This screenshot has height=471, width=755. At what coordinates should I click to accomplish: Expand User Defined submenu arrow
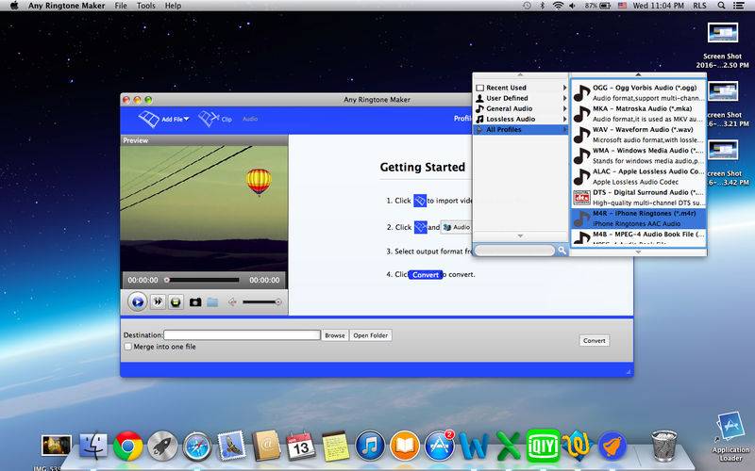click(x=564, y=98)
